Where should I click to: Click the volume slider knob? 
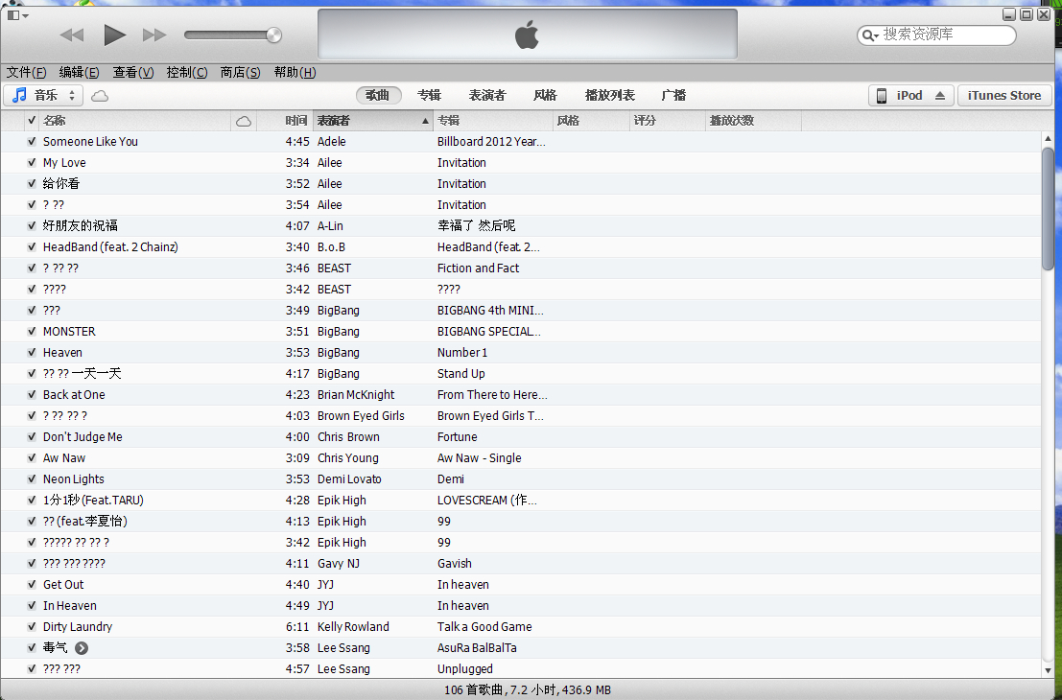[x=273, y=35]
